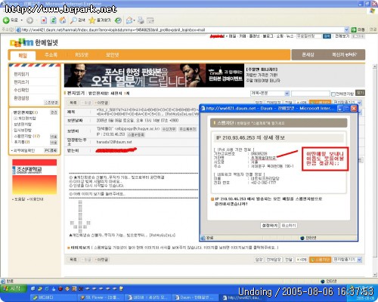Click the Go (이동) button beside address bar

click(x=358, y=29)
